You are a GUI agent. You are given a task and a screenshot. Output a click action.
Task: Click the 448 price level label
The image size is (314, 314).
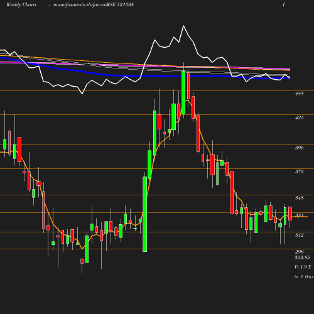tap(300, 94)
